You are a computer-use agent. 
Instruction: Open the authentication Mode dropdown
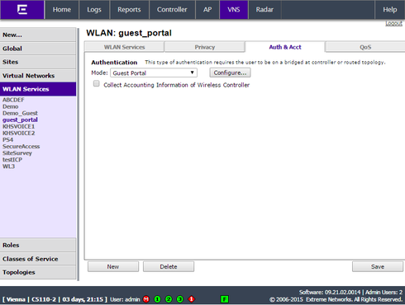coord(154,73)
